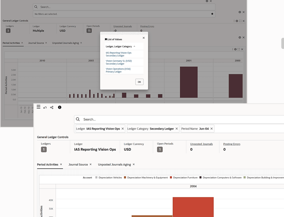Close the front Period Activities tab
The height and width of the screenshot is (217, 284).
(61, 164)
